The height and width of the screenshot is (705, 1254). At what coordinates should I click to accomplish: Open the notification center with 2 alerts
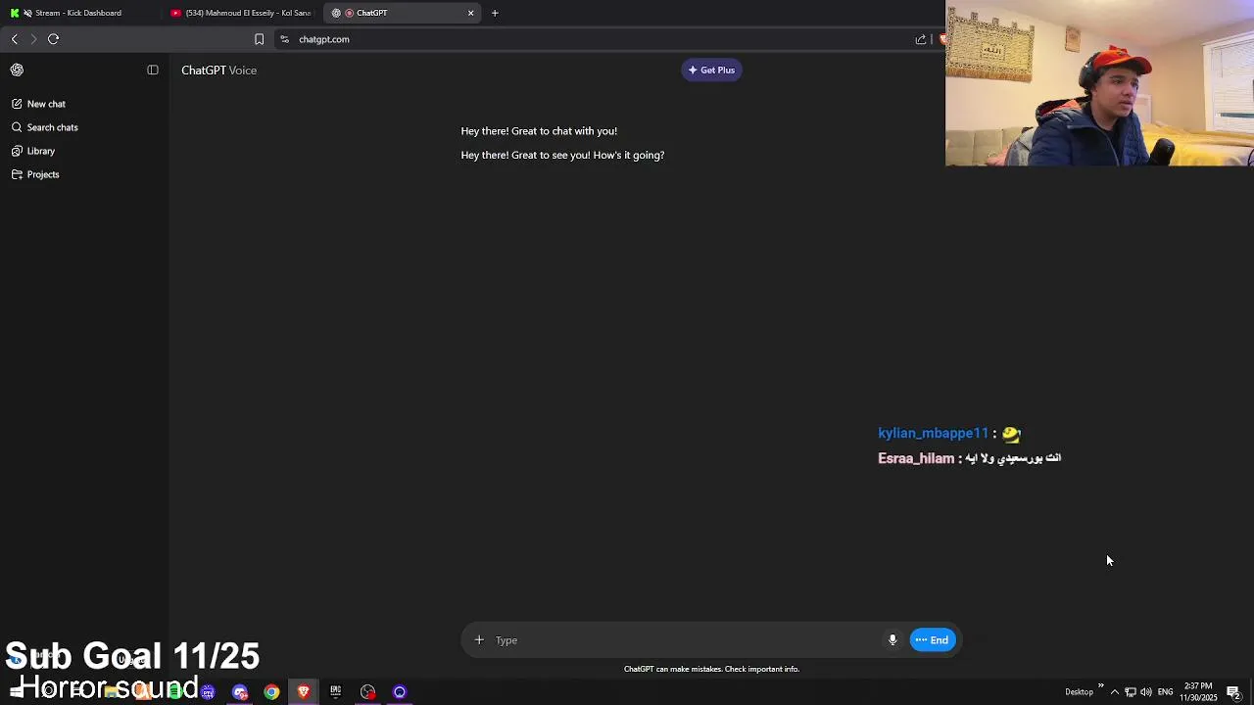1234,692
